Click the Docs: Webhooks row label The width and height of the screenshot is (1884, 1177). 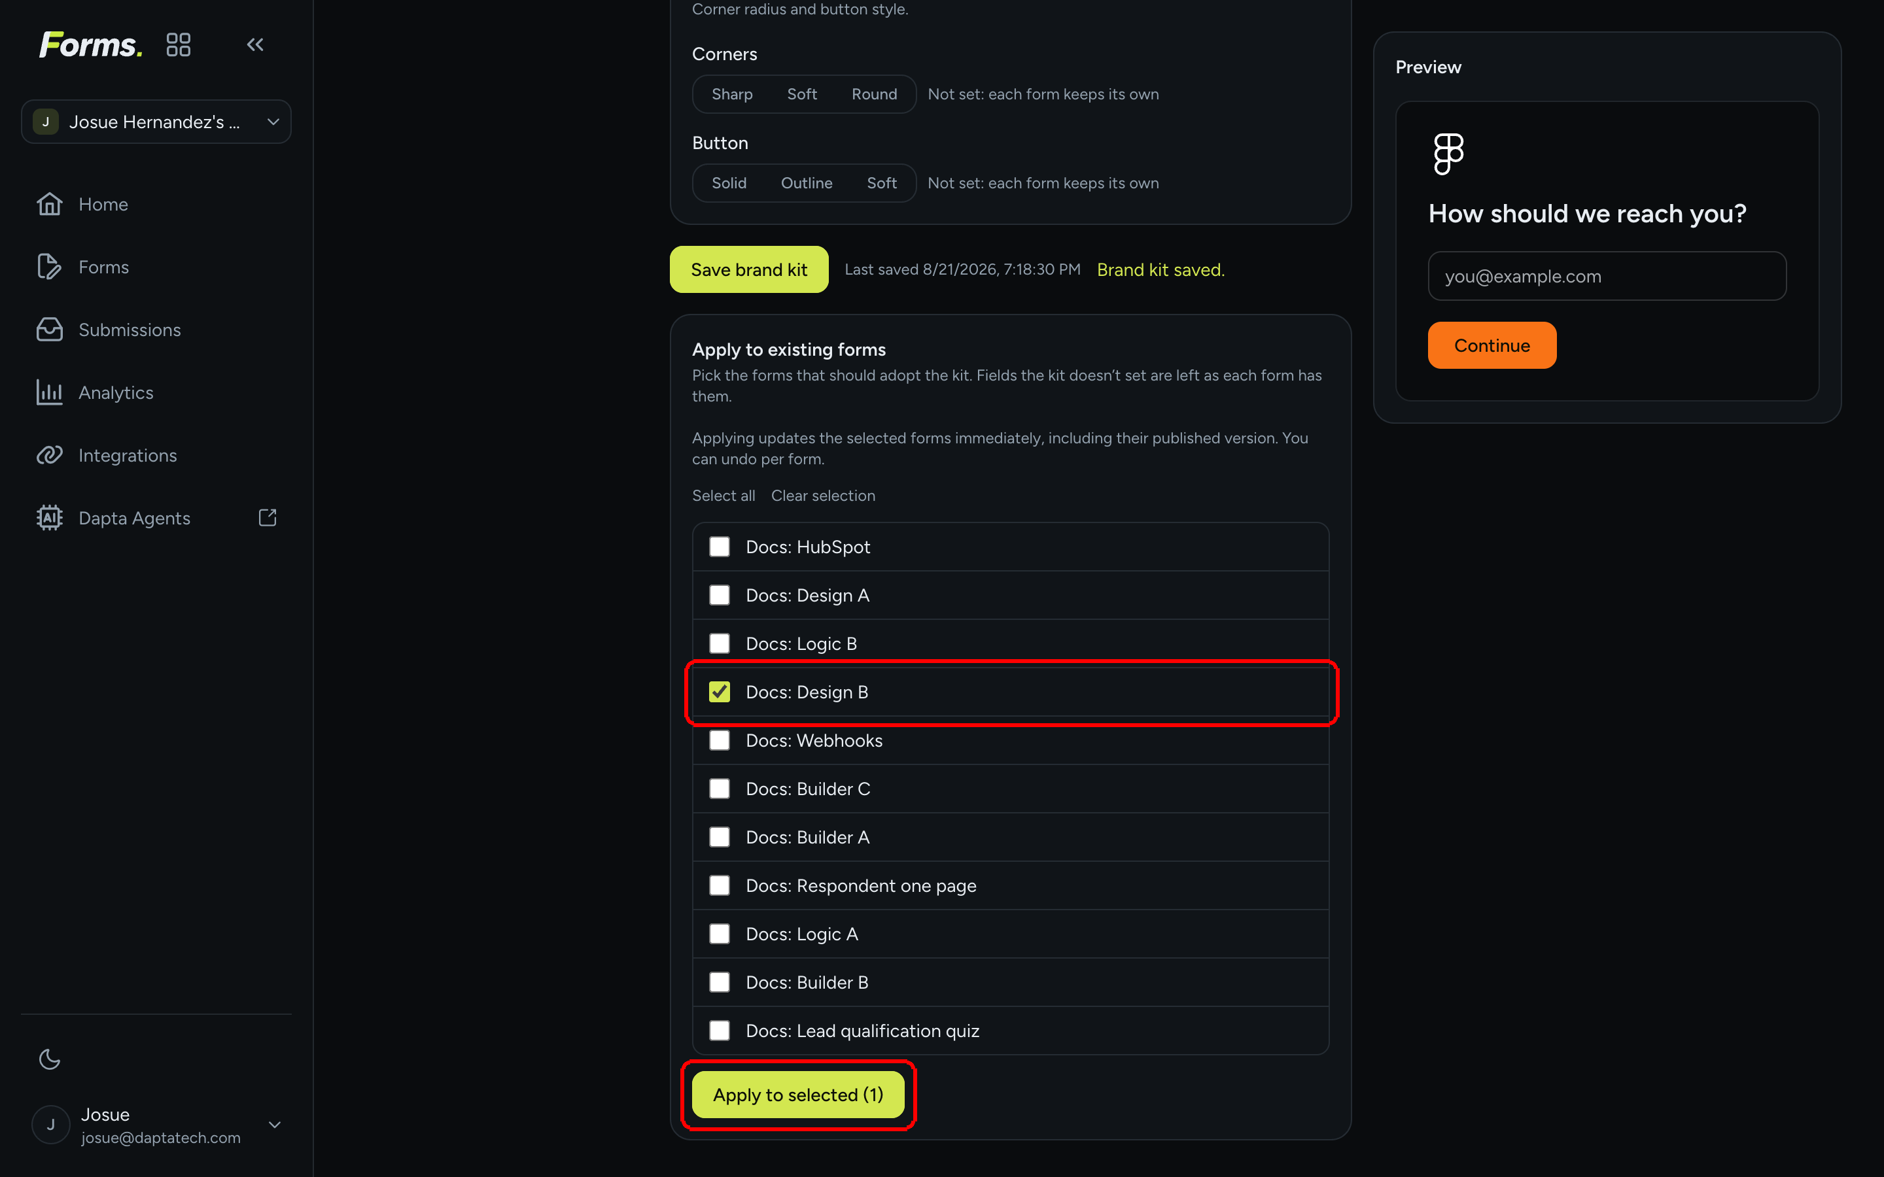pos(814,740)
